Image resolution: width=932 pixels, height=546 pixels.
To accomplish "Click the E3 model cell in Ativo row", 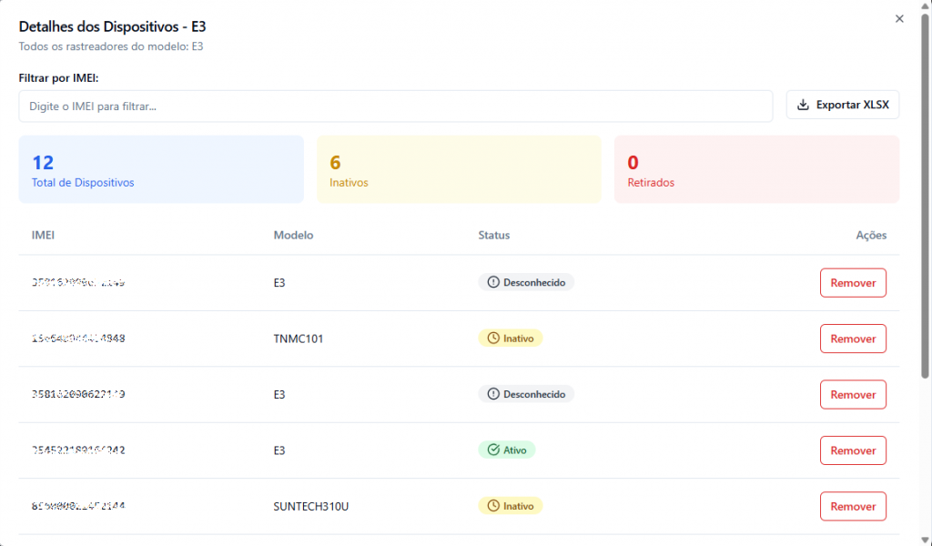I will (279, 450).
